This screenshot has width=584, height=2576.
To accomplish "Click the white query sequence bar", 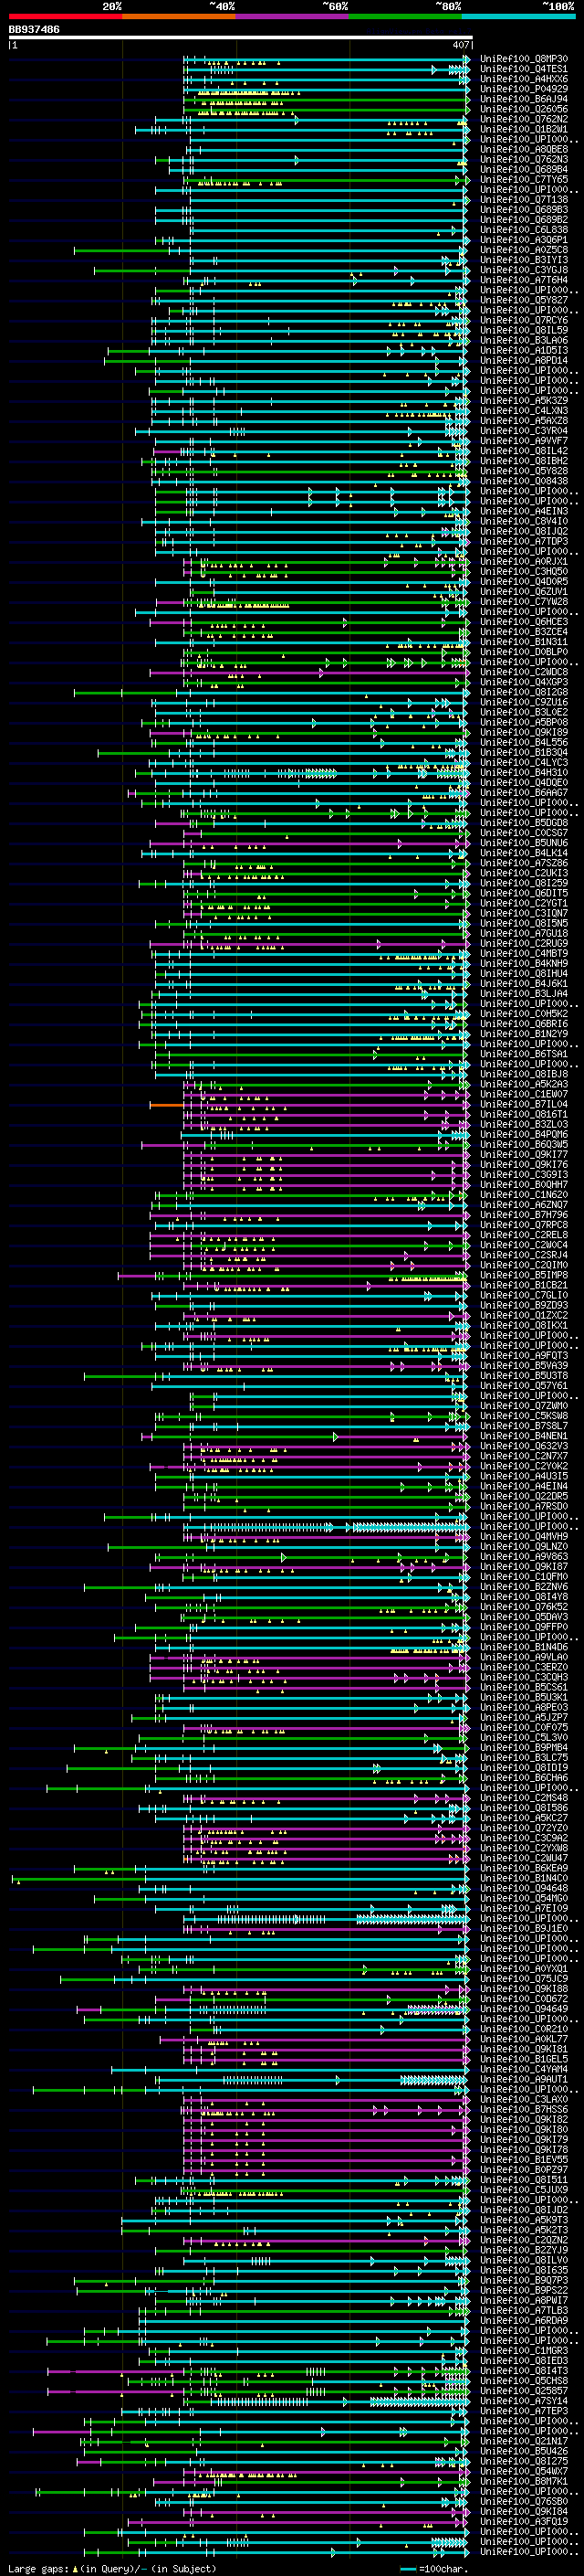I will click(240, 38).
